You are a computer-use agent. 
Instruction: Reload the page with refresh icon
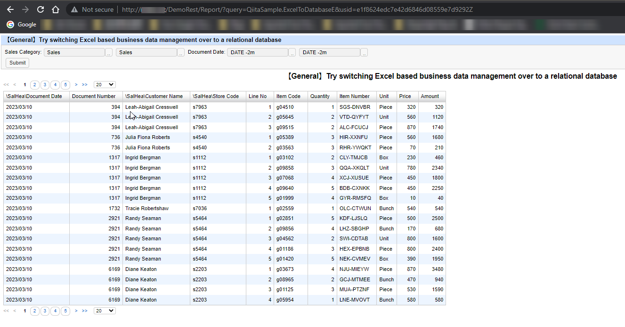pos(41,9)
